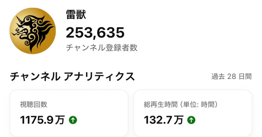Tap the green up-arrow beside 132.7万
Image resolution: width=262 pixels, height=137 pixels.
pyautogui.click(x=190, y=120)
